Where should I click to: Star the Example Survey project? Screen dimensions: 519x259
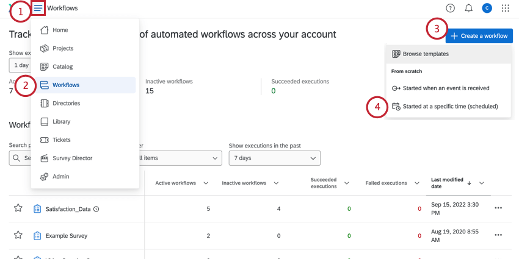(x=18, y=235)
